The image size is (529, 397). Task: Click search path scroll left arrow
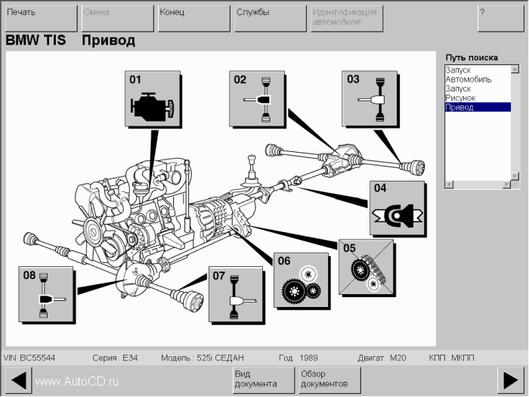pos(450,185)
